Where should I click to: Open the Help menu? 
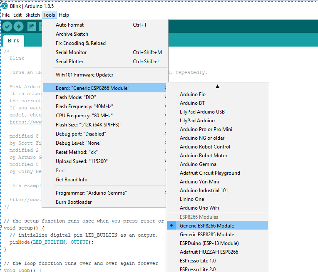[x=64, y=15]
